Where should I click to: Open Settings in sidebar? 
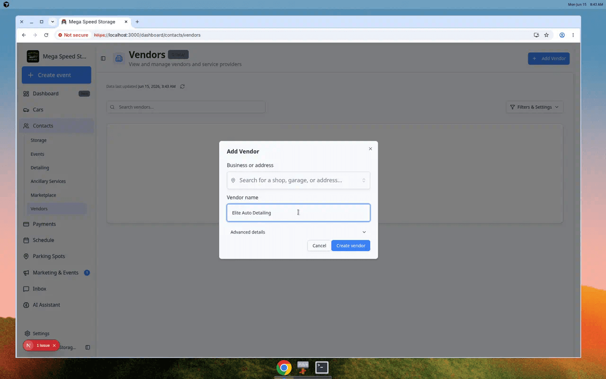(x=56, y=334)
